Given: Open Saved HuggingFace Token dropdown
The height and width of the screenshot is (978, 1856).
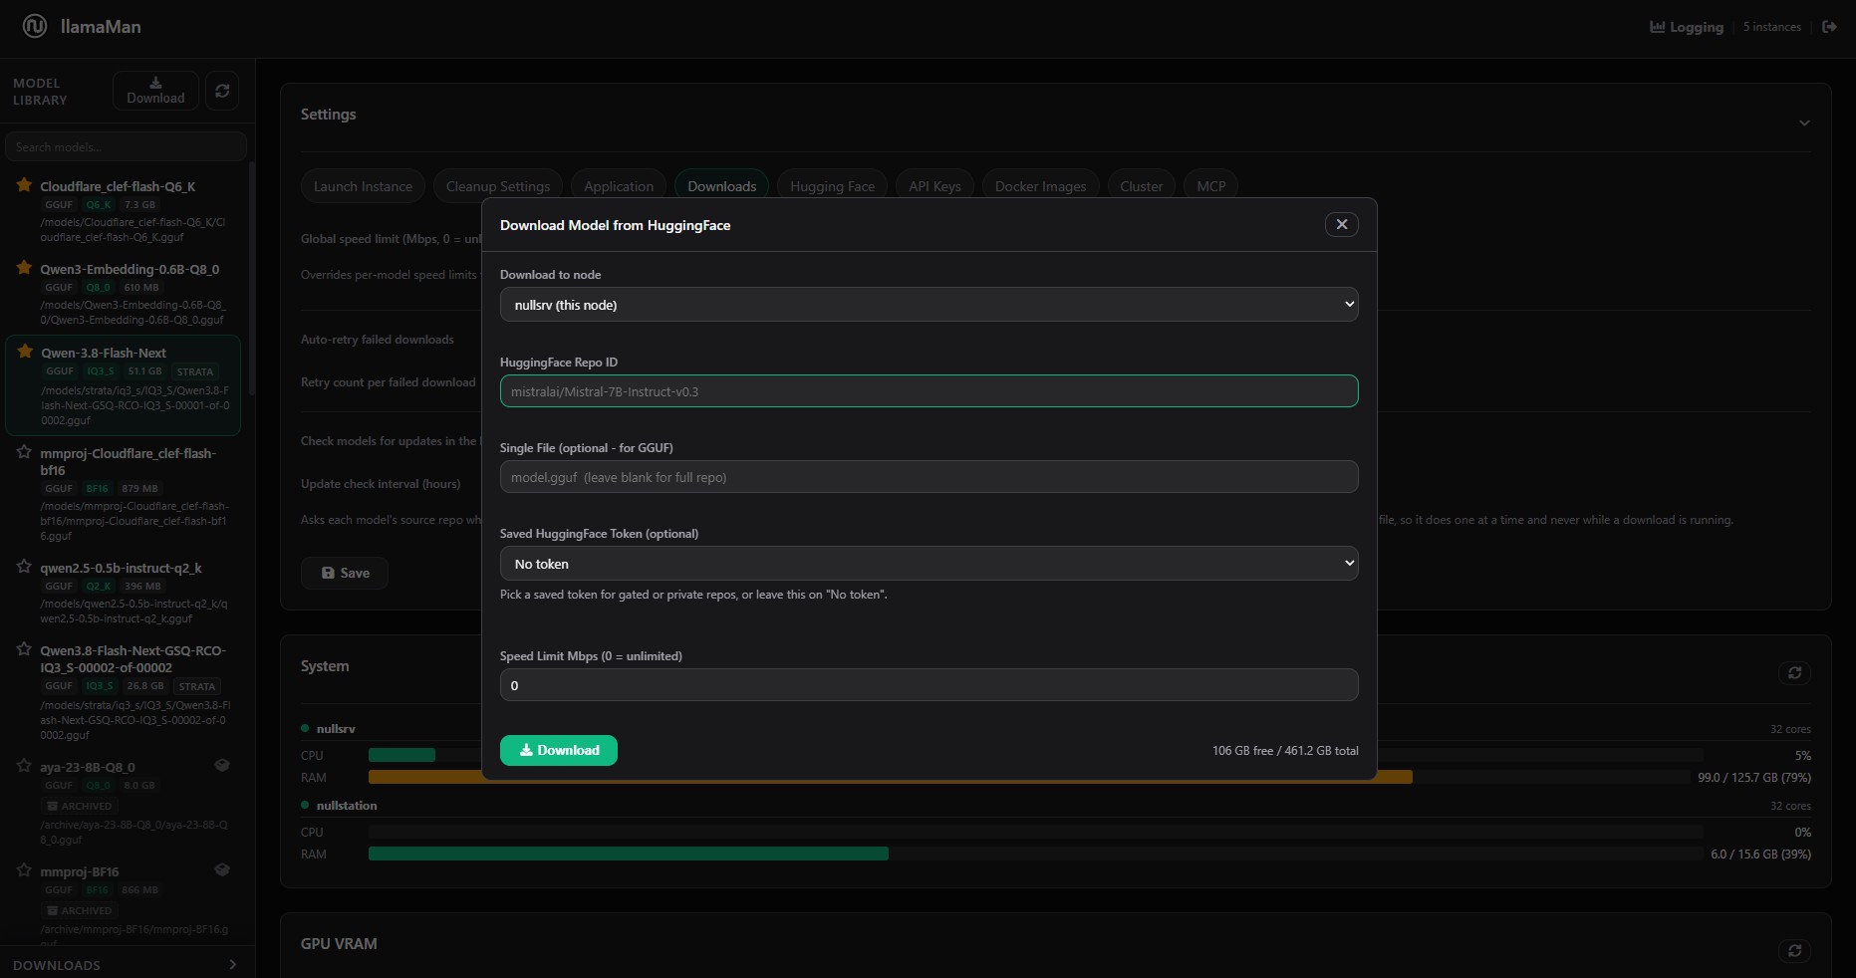Looking at the screenshot, I should point(928,564).
